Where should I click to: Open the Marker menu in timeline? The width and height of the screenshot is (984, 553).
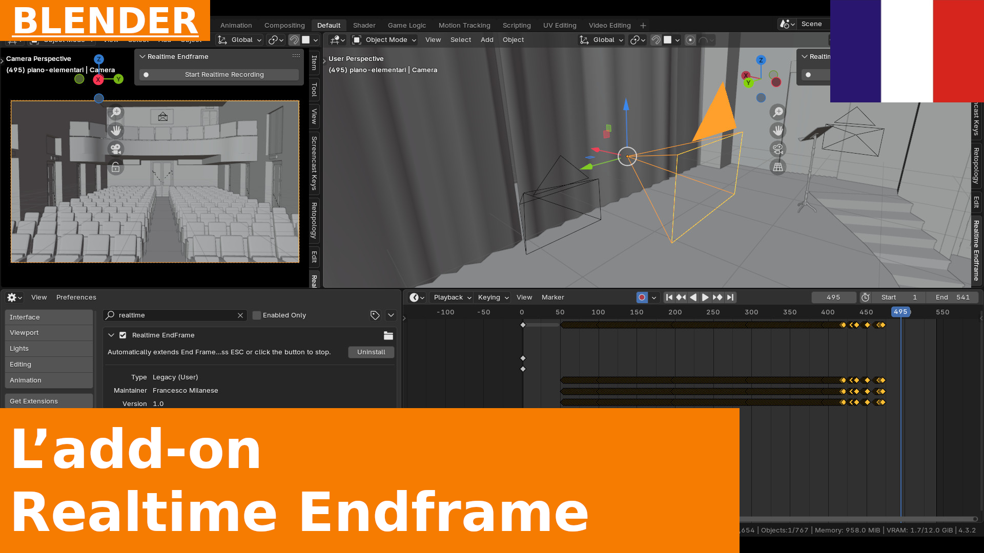point(552,297)
